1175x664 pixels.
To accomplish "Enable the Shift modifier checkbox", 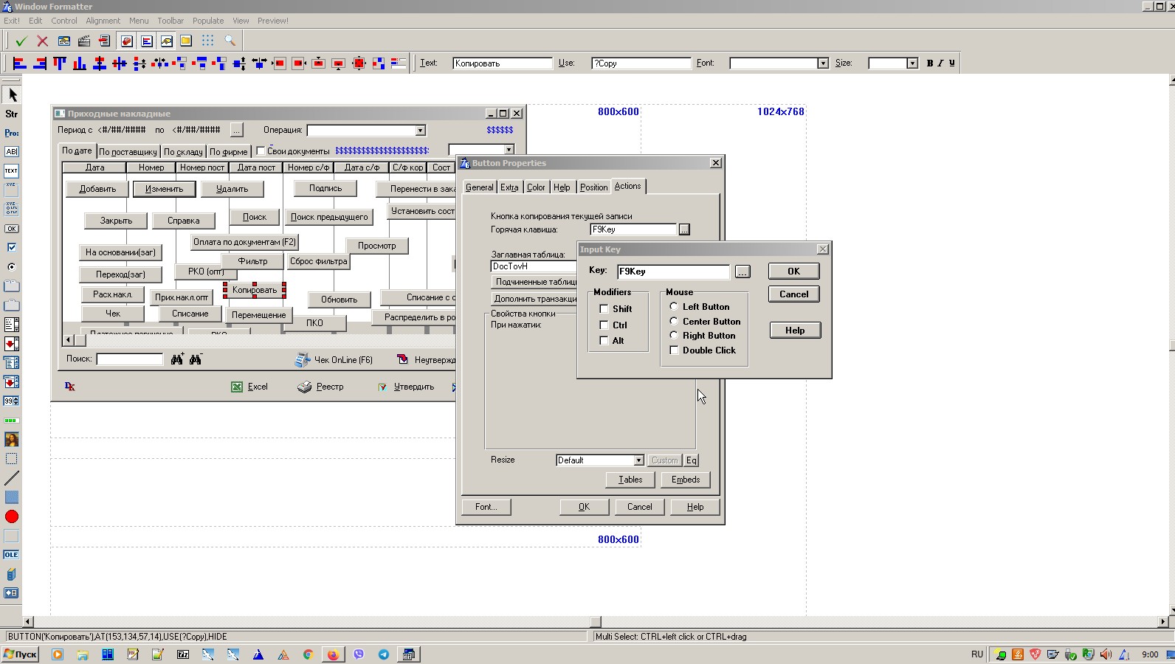I will tap(604, 309).
